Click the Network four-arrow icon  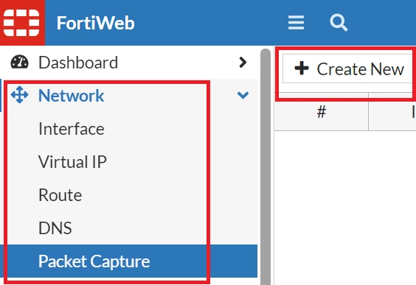(19, 95)
